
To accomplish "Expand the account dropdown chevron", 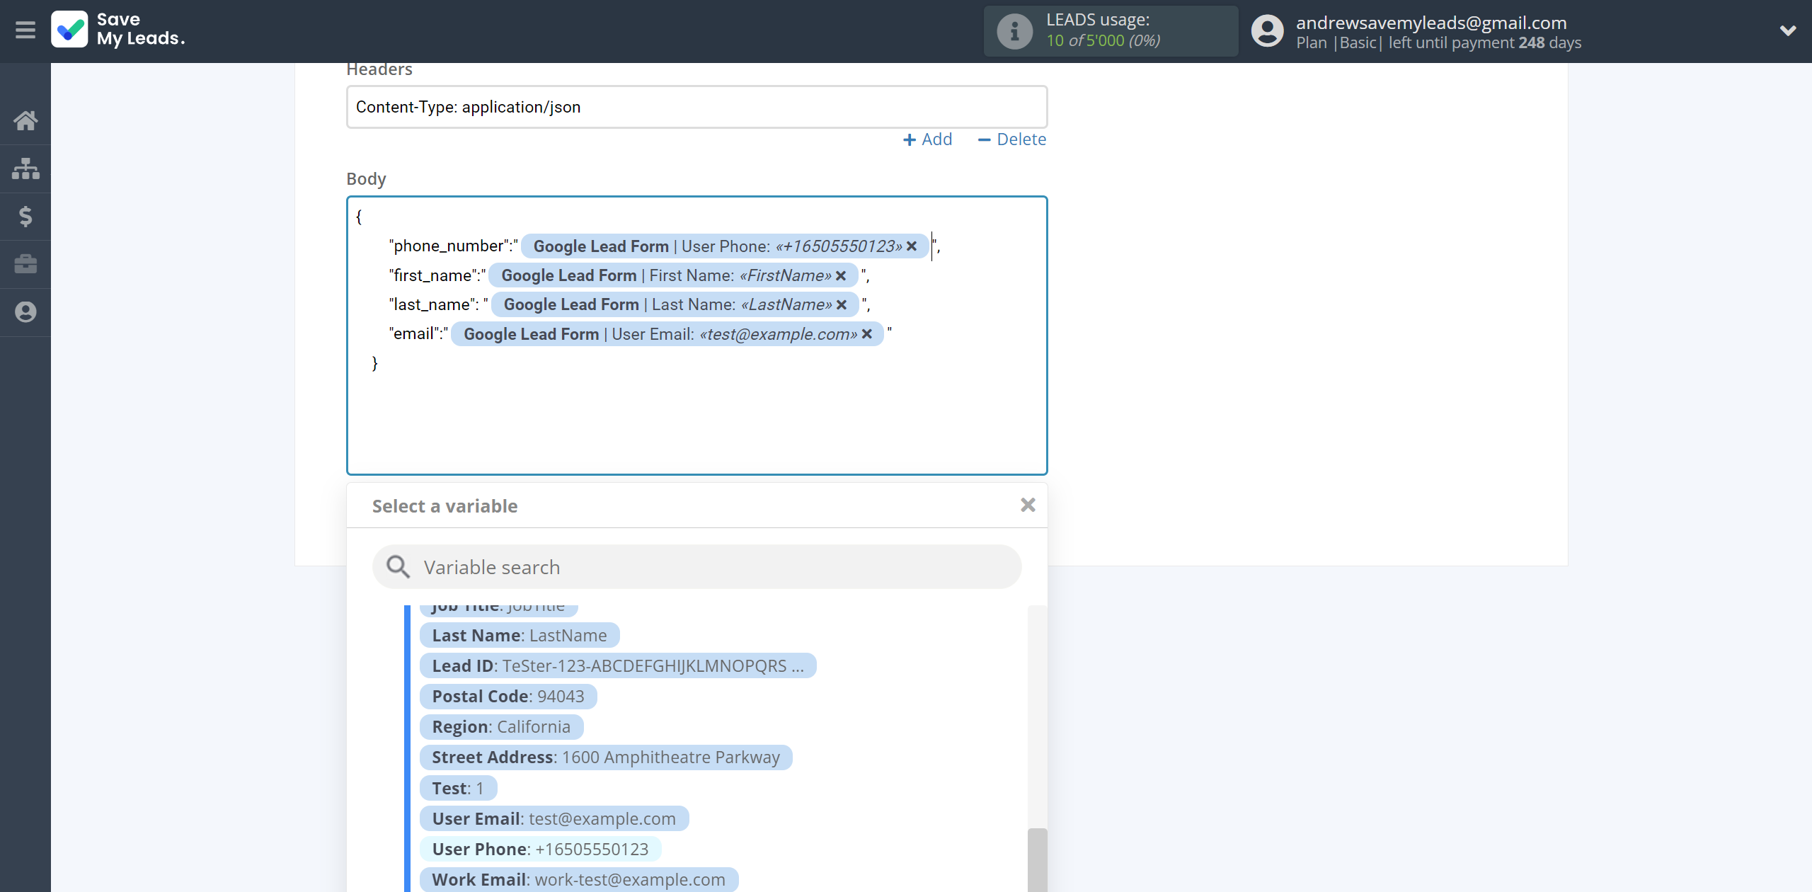I will pyautogui.click(x=1788, y=30).
